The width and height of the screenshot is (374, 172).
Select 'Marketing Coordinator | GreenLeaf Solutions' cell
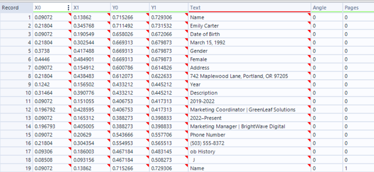coord(250,109)
